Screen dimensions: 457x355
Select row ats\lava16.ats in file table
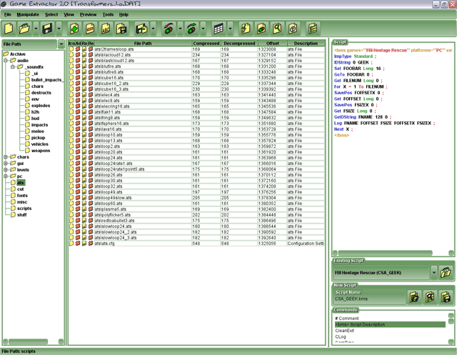pyautogui.click(x=196, y=129)
